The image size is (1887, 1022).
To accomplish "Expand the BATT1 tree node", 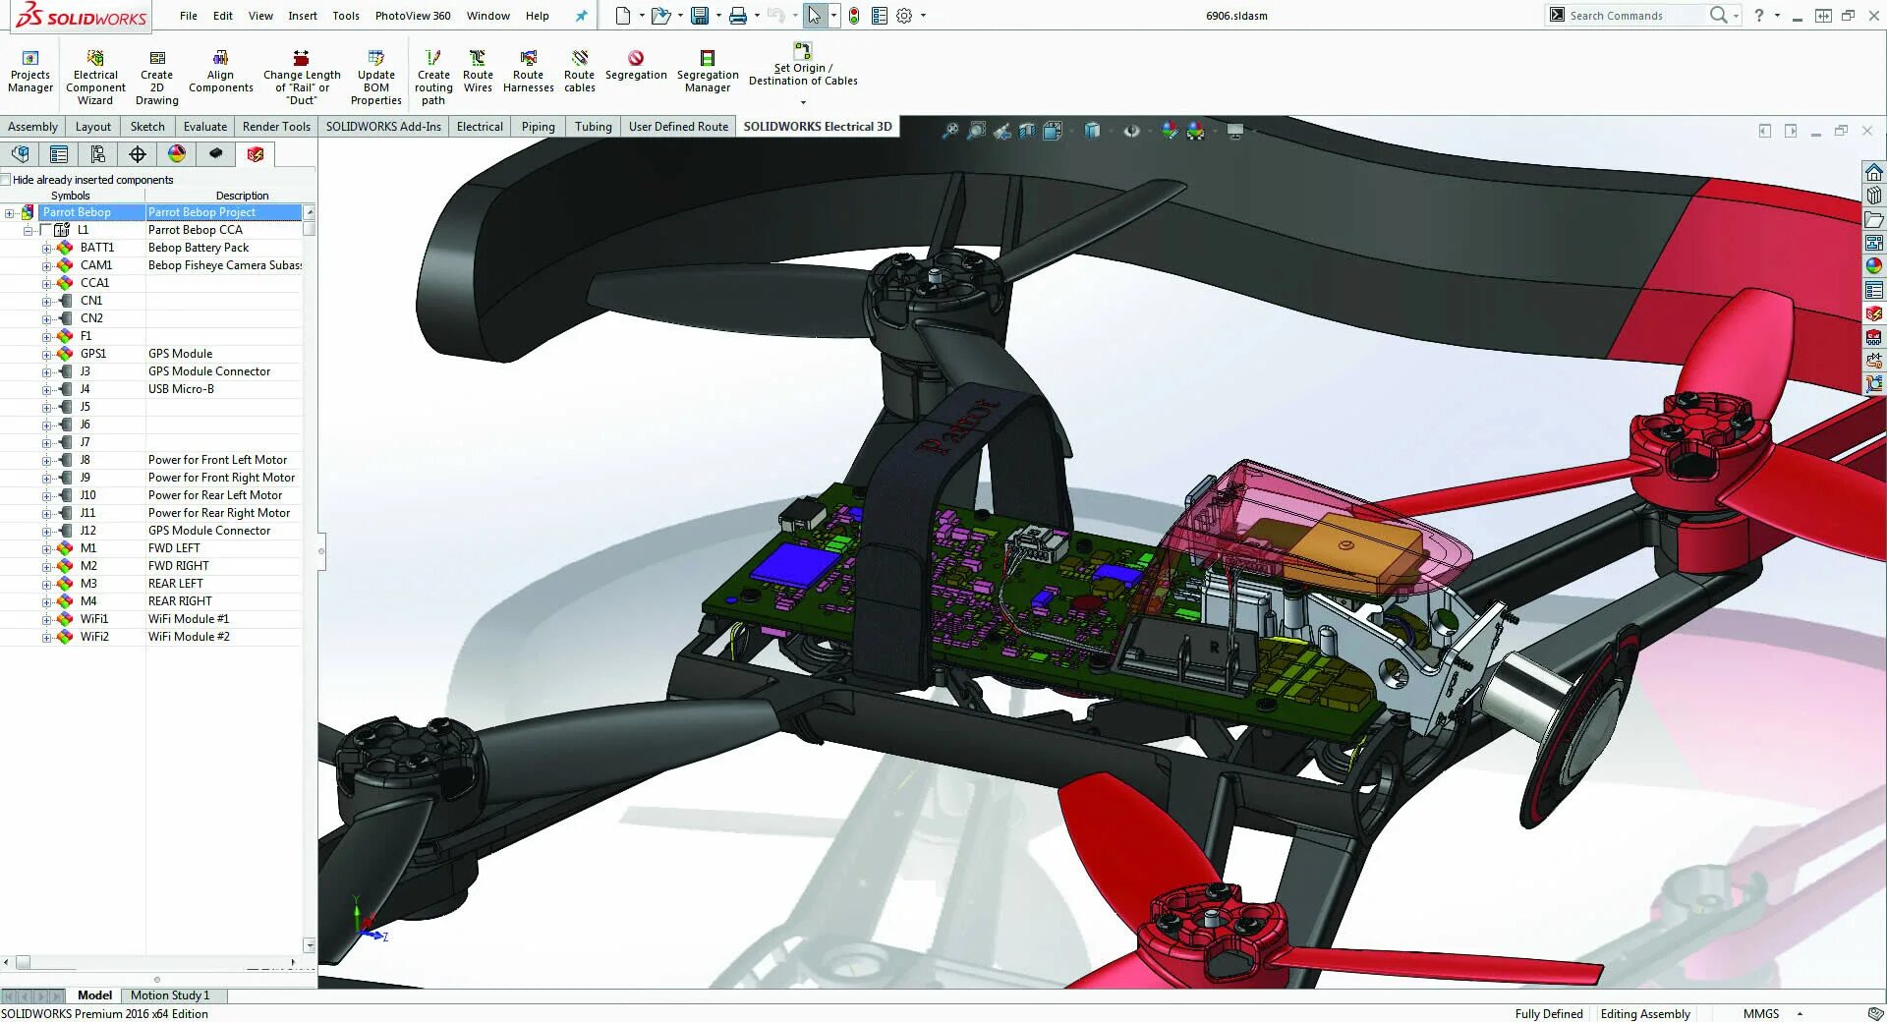I will pyautogui.click(x=46, y=249).
